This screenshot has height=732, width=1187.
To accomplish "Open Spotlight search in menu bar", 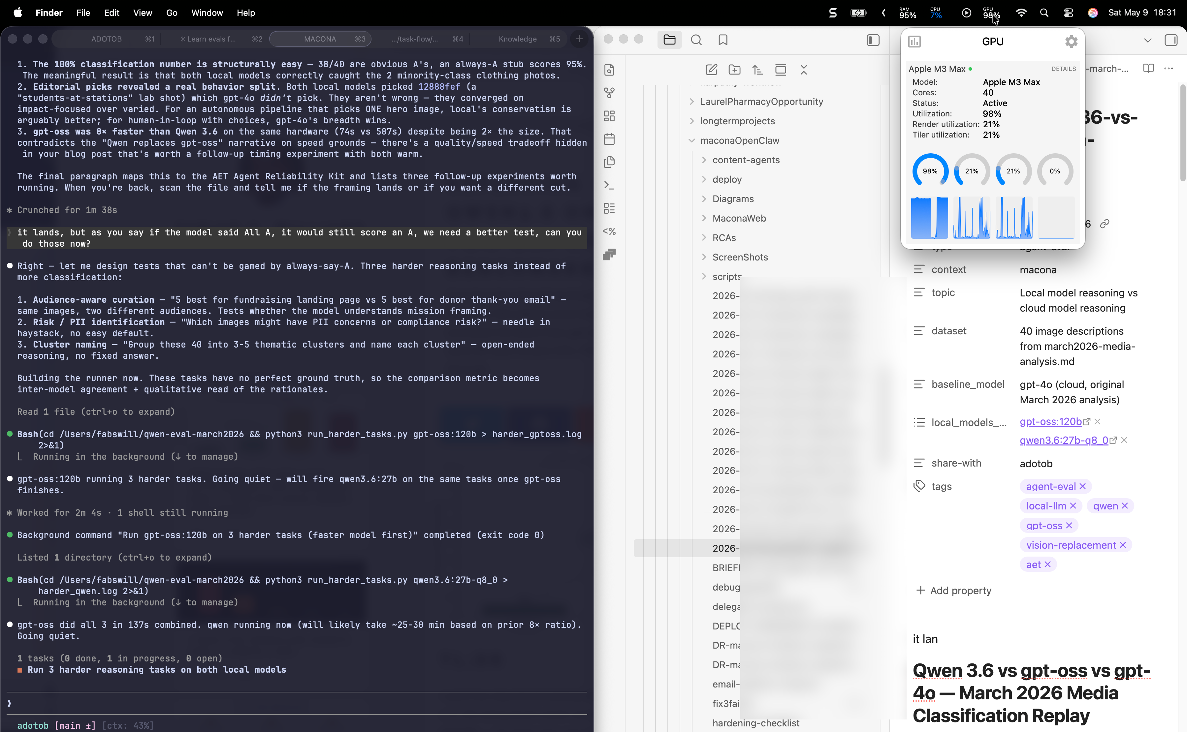I will pos(1044,13).
